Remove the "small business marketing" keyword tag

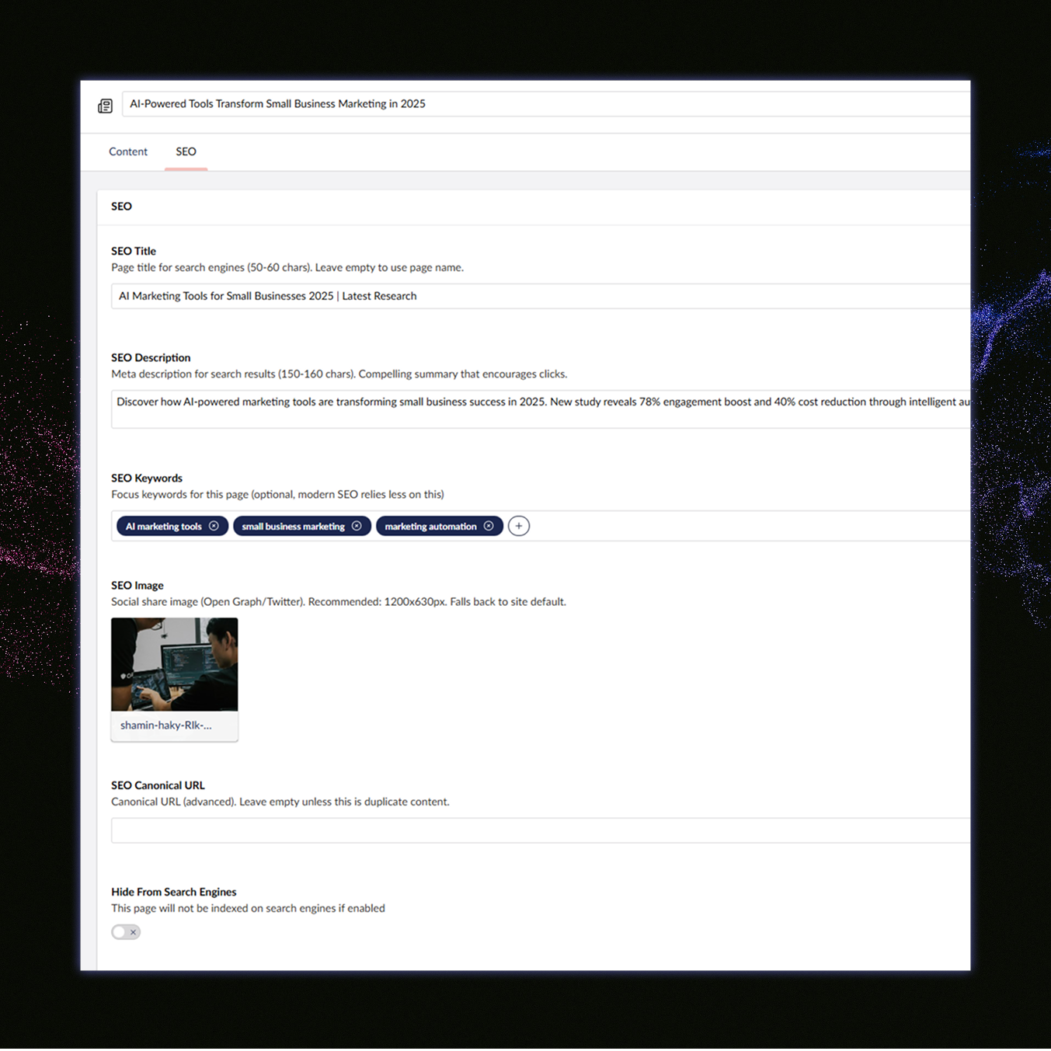[357, 526]
